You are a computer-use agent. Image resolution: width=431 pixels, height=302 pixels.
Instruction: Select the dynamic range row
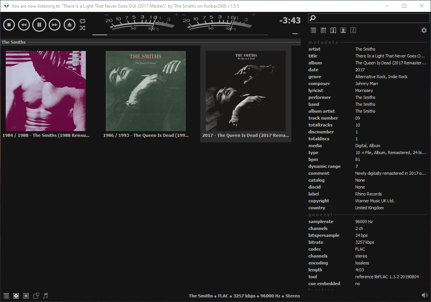coord(367,166)
